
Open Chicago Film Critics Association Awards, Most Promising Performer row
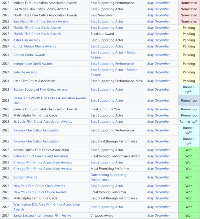click(42, 169)
